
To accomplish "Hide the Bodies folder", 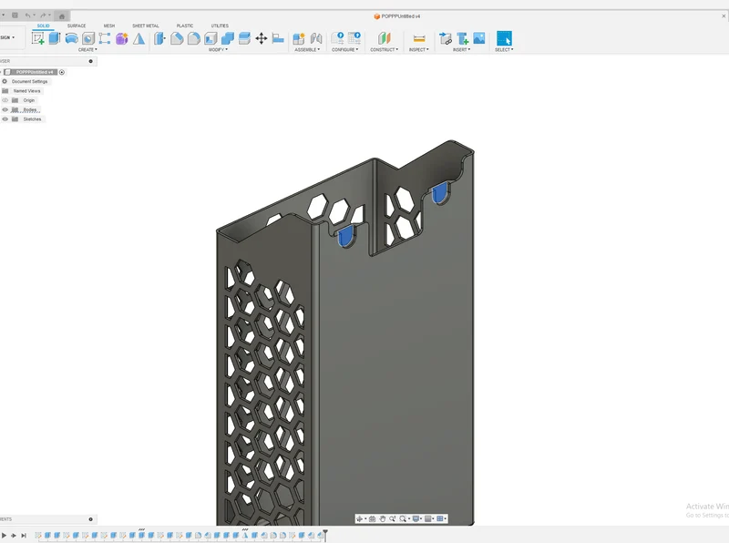I will click(x=5, y=109).
